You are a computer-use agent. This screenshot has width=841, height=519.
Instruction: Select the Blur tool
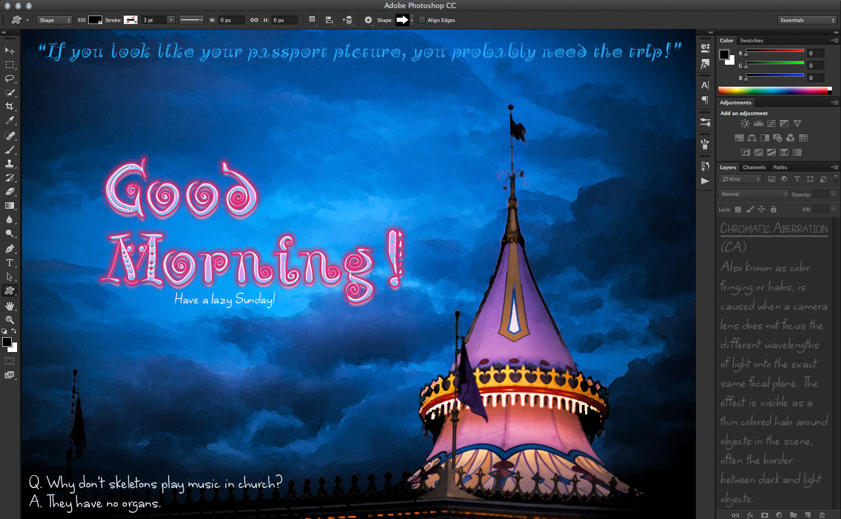point(10,219)
